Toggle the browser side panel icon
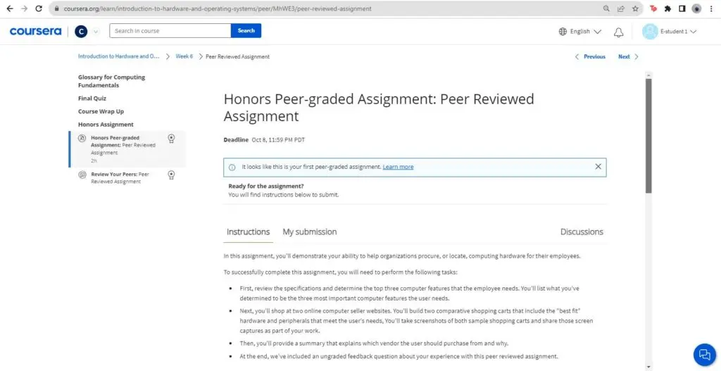 click(x=682, y=8)
